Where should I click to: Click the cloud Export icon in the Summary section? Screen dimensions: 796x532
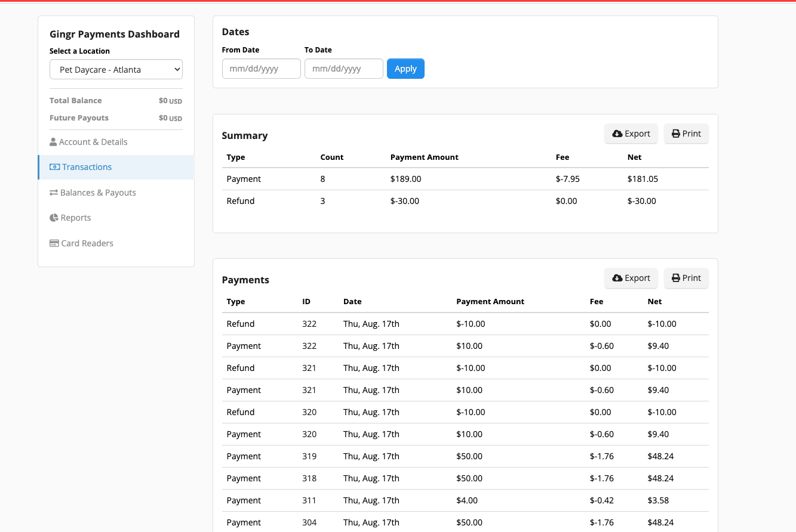[618, 134]
